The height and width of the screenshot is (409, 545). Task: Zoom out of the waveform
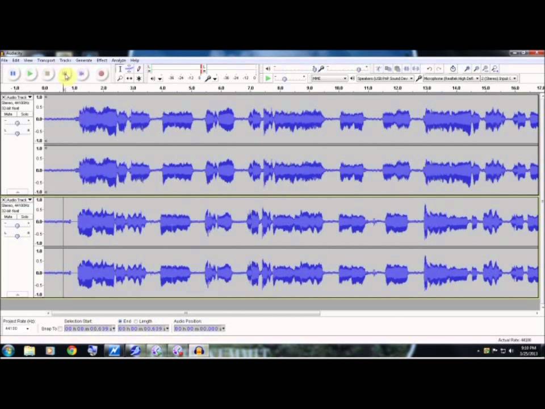click(476, 69)
